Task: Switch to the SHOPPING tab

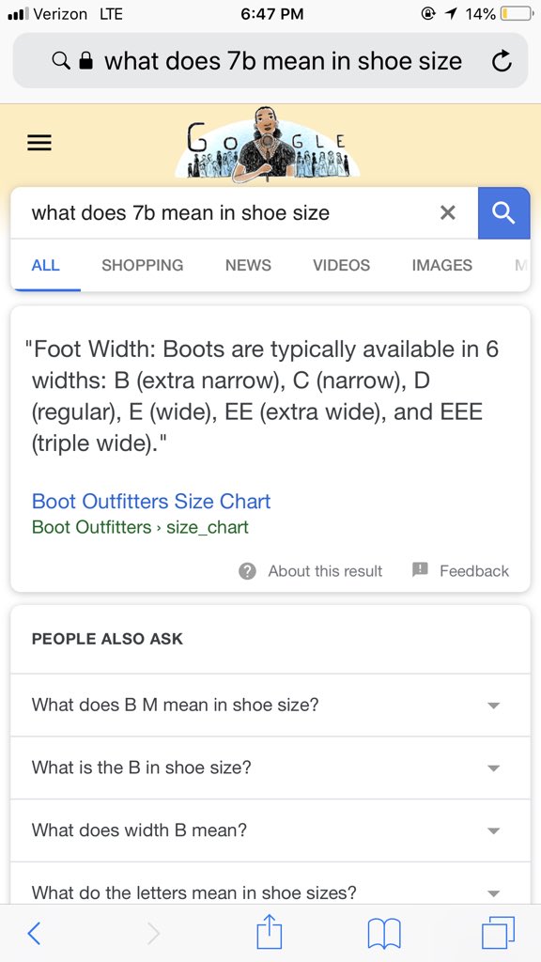Action: [143, 265]
